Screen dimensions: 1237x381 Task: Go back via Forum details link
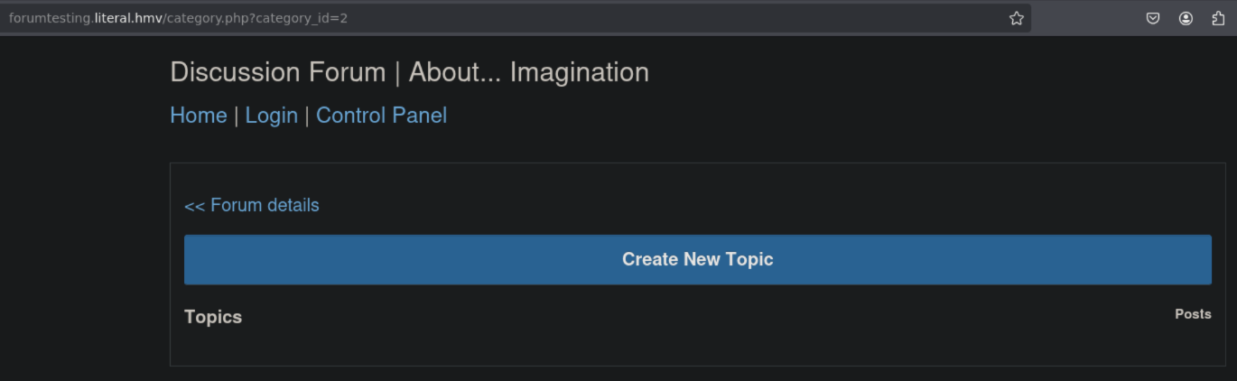(264, 206)
